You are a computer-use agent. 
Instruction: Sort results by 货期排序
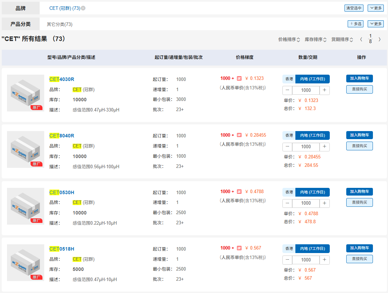coord(342,40)
